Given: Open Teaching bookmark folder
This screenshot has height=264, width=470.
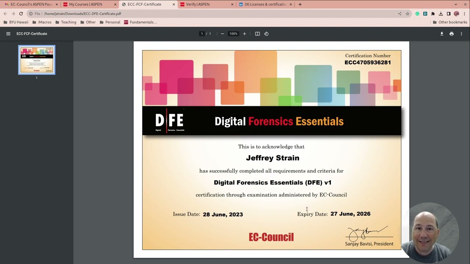Looking at the screenshot, I should coord(66,22).
